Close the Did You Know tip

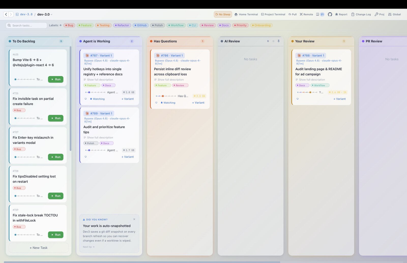(134, 219)
